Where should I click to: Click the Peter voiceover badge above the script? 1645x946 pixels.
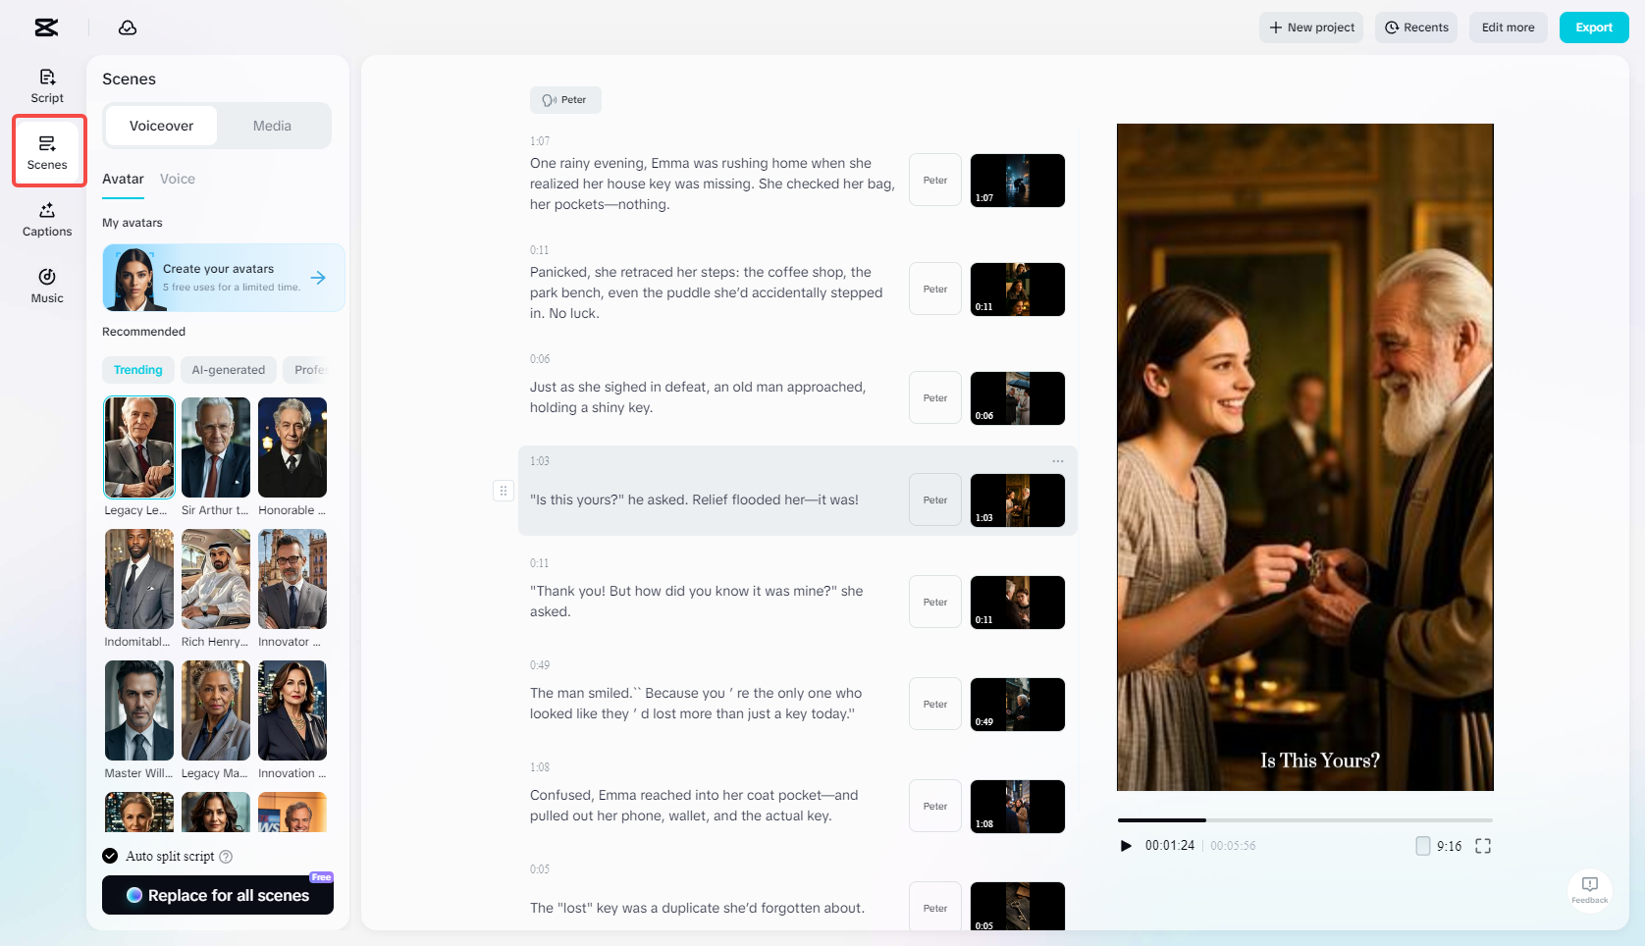[565, 99]
